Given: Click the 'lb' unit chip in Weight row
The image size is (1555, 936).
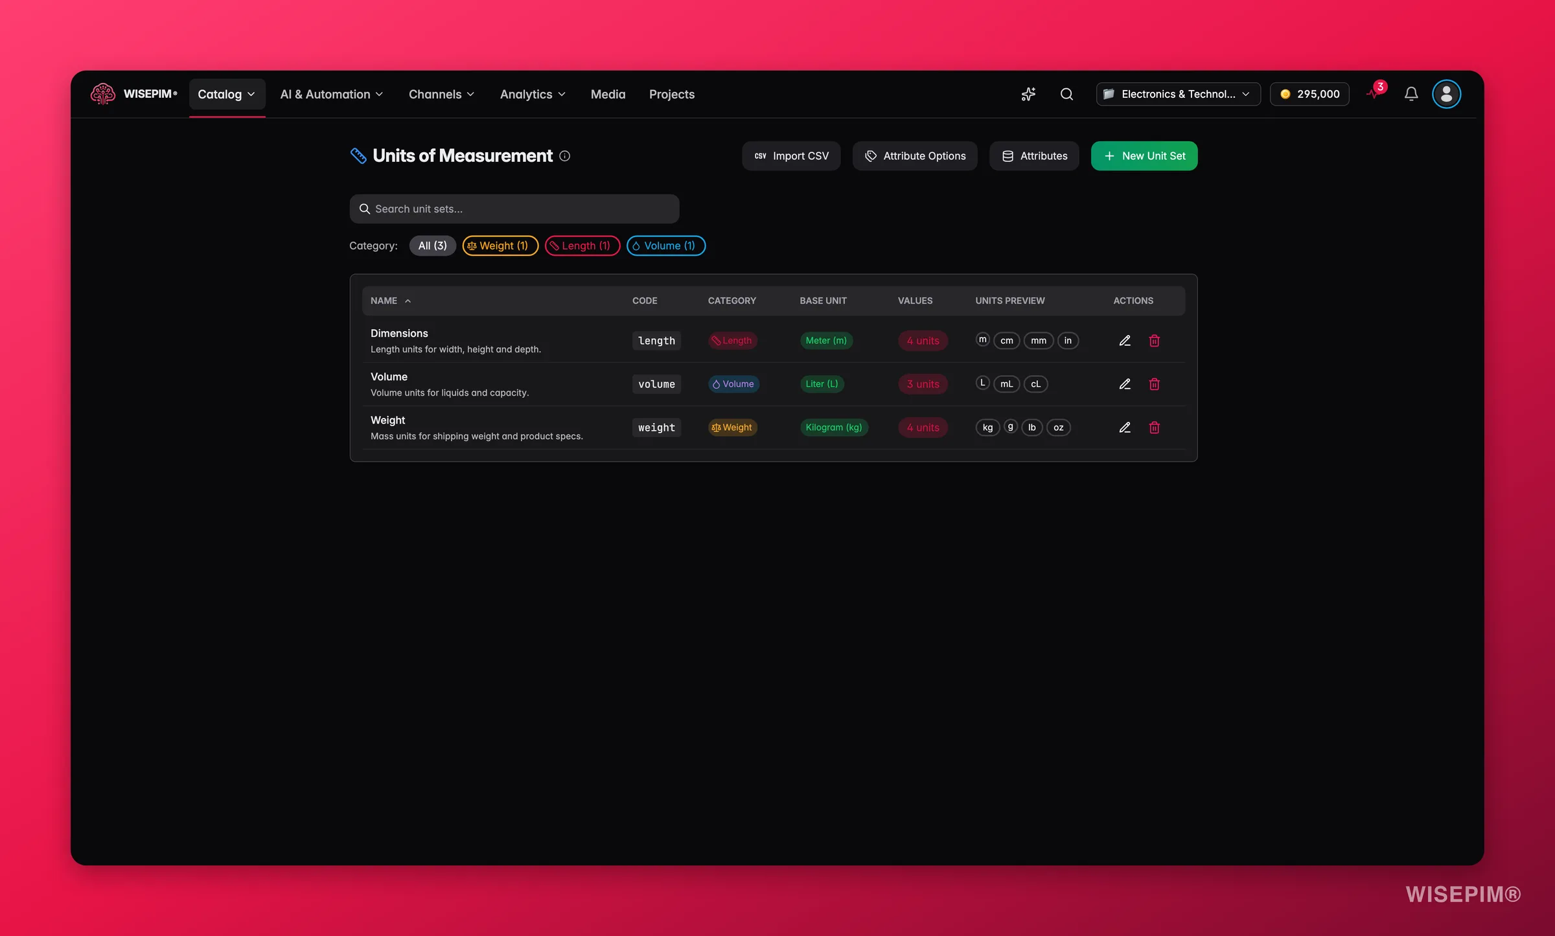Looking at the screenshot, I should click(x=1031, y=428).
